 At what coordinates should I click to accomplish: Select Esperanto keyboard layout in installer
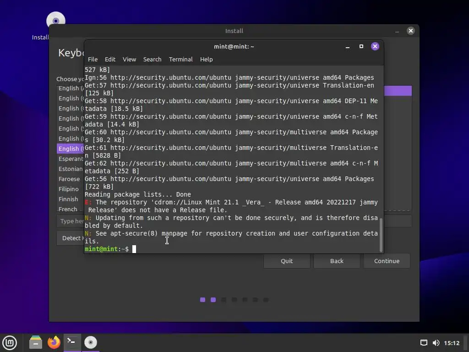coord(71,159)
